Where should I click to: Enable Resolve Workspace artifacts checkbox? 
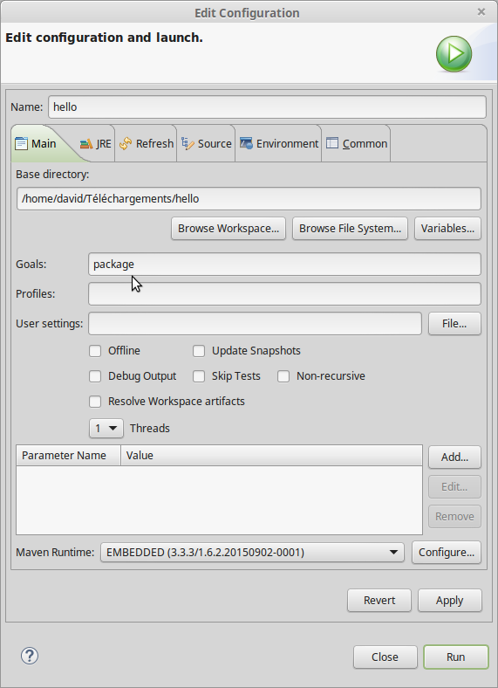click(95, 402)
